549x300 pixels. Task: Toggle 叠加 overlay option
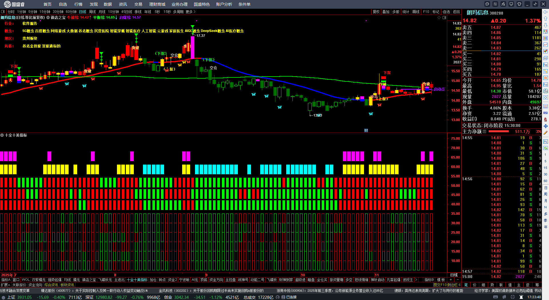click(386, 12)
